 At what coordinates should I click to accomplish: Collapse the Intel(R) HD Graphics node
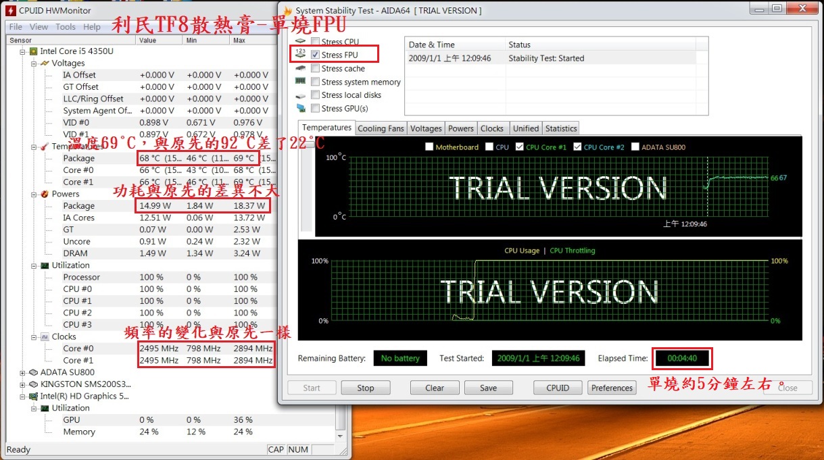coord(22,396)
